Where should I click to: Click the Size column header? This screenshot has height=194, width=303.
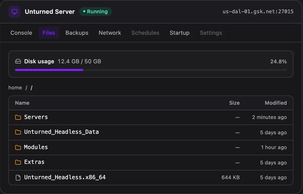point(234,103)
